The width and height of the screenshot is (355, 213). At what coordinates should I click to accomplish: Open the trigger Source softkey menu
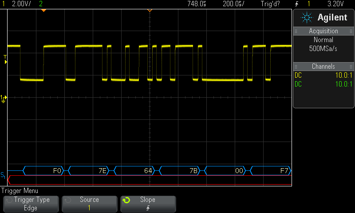coord(89,204)
